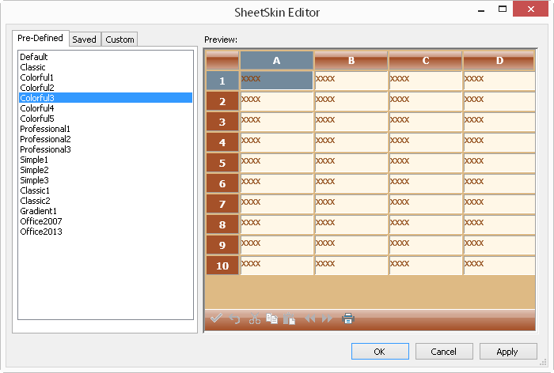
Task: Click the rewind double-arrow icon
Action: click(310, 318)
